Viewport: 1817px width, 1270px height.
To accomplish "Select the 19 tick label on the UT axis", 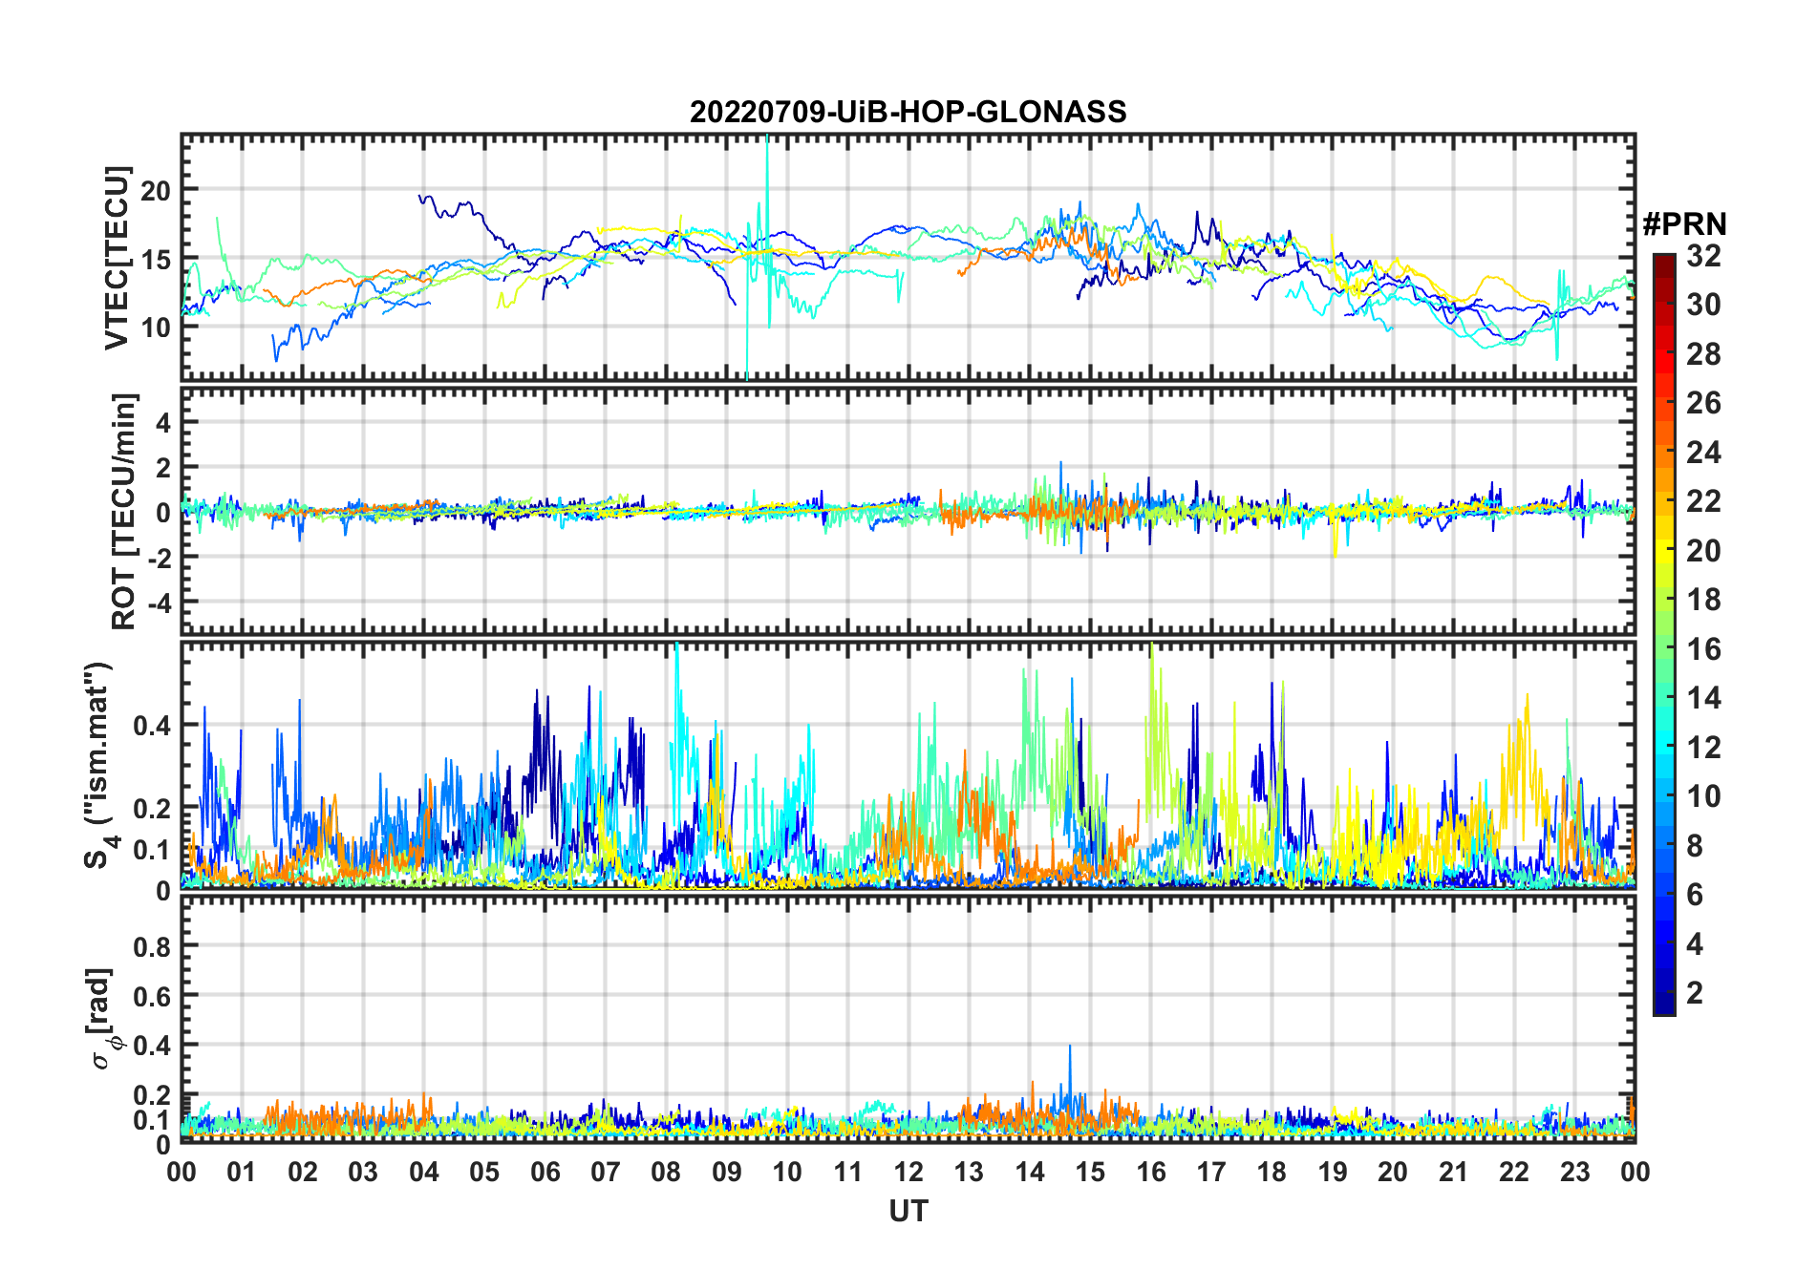I will coord(1333,1172).
